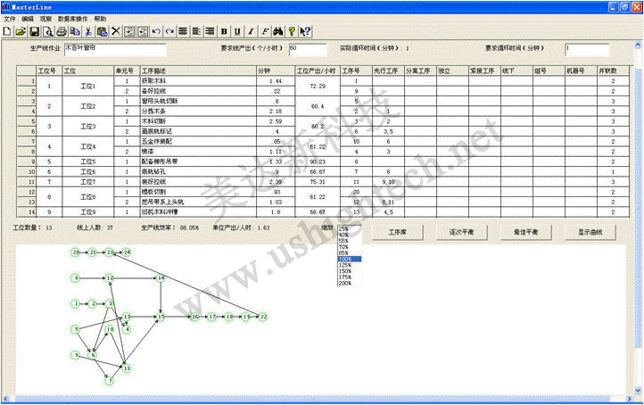Viewport: 644px width, 405px height.
Task: Open the 数据库操作 menu
Action: (72, 18)
